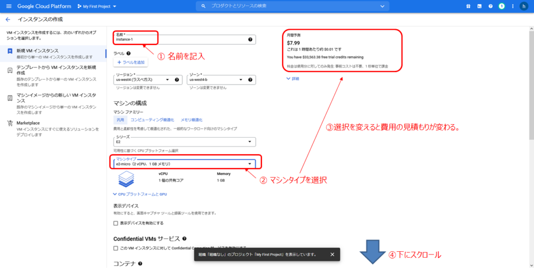Switch to メモリ最適化 machine family tab
This screenshot has width=534, height=268.
tap(191, 119)
